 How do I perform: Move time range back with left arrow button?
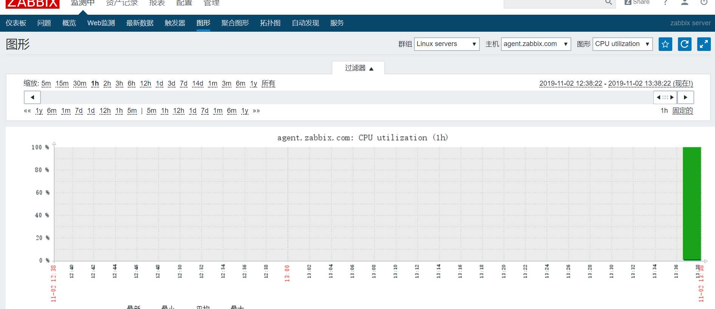coord(32,97)
